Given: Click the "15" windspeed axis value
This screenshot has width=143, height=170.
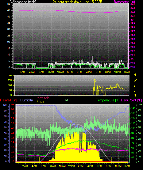Looking at the screenshot, I should [9, 48].
